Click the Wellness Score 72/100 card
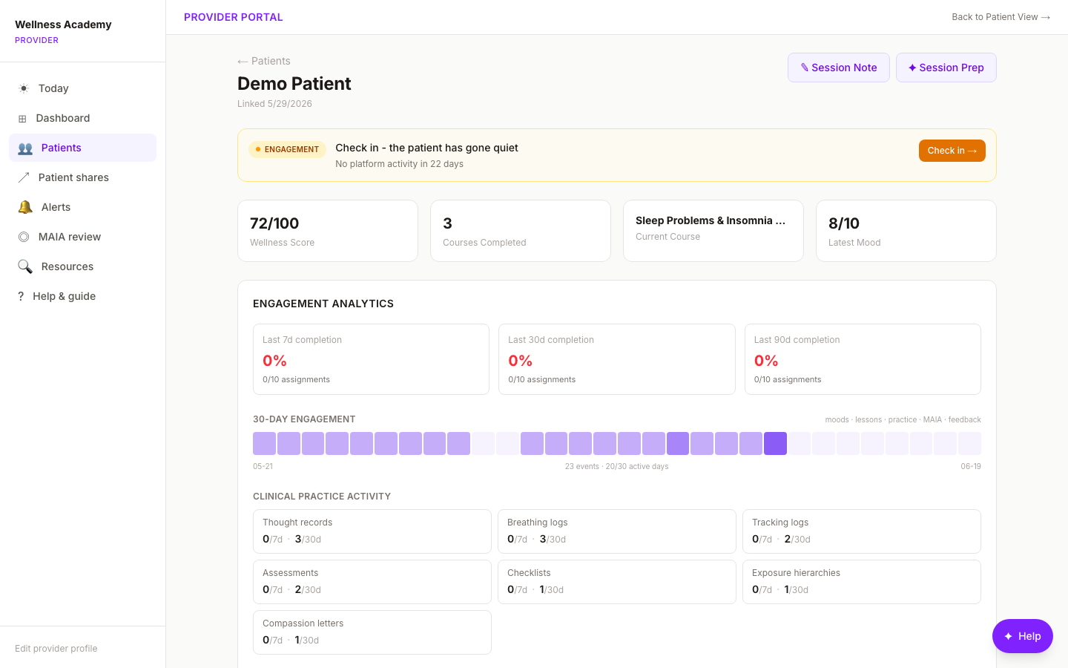Screen dimensions: 1068x668 [328, 231]
